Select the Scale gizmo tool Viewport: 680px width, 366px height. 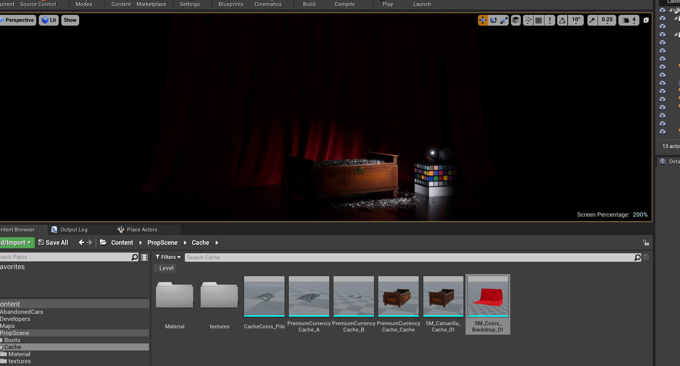pos(504,20)
